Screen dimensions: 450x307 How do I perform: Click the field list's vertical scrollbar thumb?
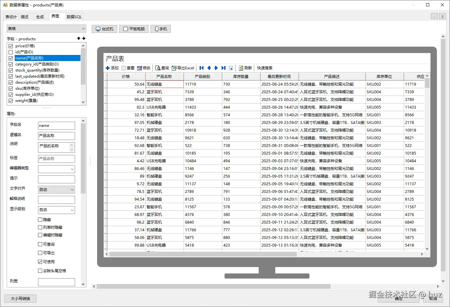(x=83, y=66)
